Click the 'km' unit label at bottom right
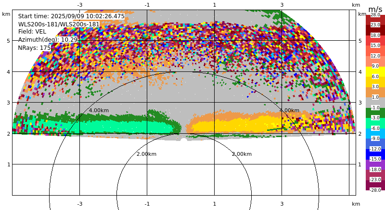 point(356,204)
